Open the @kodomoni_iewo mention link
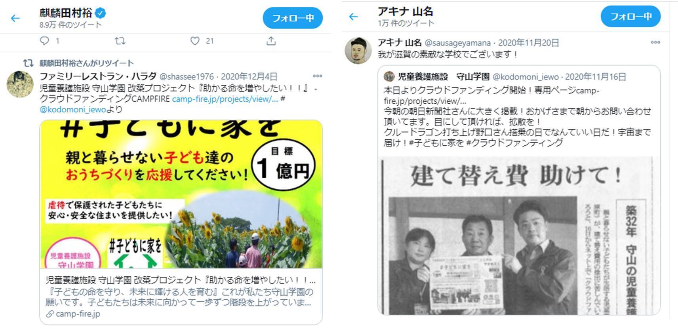Screen dimensions: 678x329 tap(73, 109)
